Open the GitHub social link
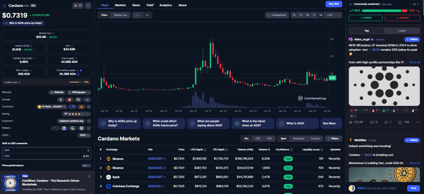 click(x=79, y=100)
